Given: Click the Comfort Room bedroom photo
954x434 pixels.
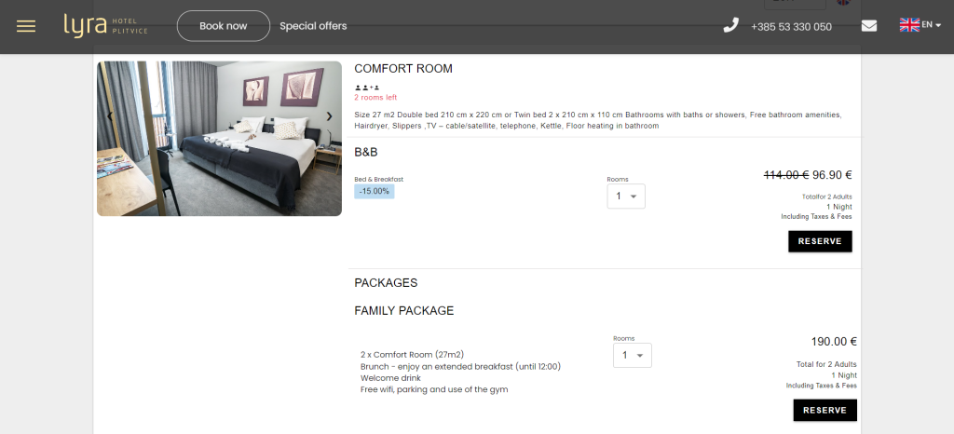Looking at the screenshot, I should (219, 138).
